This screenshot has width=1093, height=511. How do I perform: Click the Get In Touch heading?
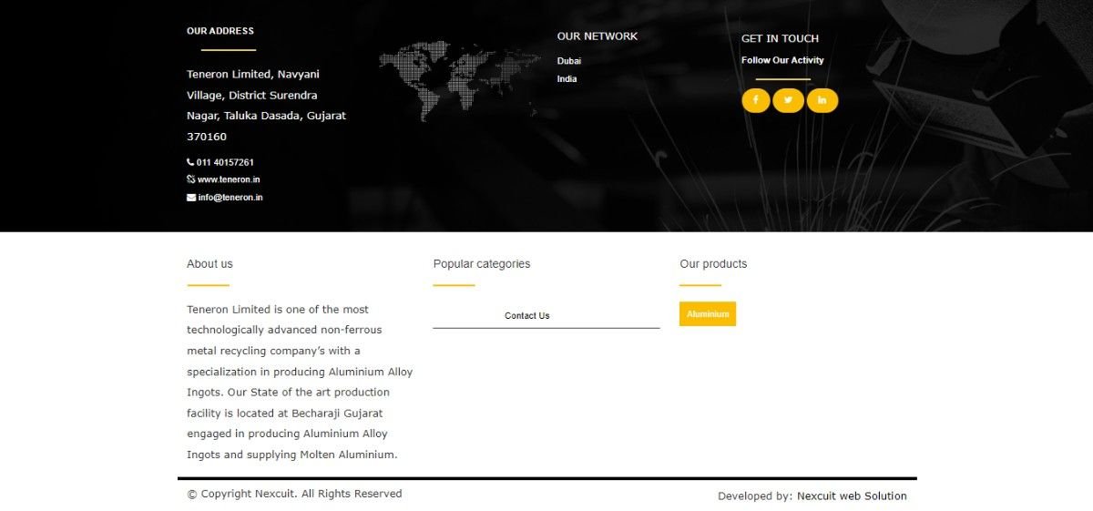pos(780,38)
